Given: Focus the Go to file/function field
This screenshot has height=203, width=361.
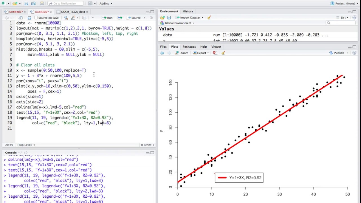Looking at the screenshot, I should click(x=65, y=3).
